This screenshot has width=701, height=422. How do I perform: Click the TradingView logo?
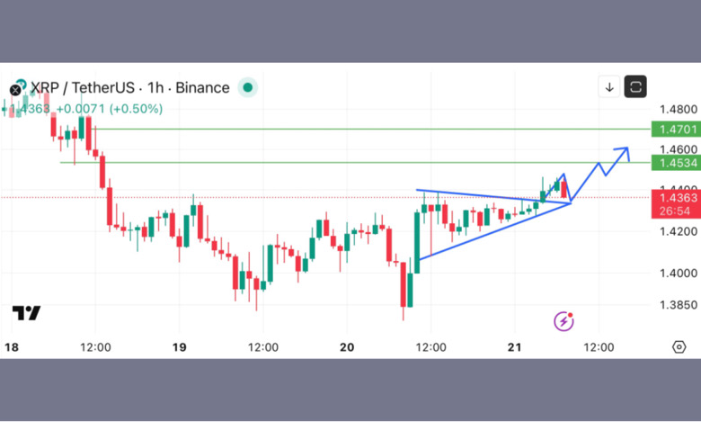[x=26, y=313]
